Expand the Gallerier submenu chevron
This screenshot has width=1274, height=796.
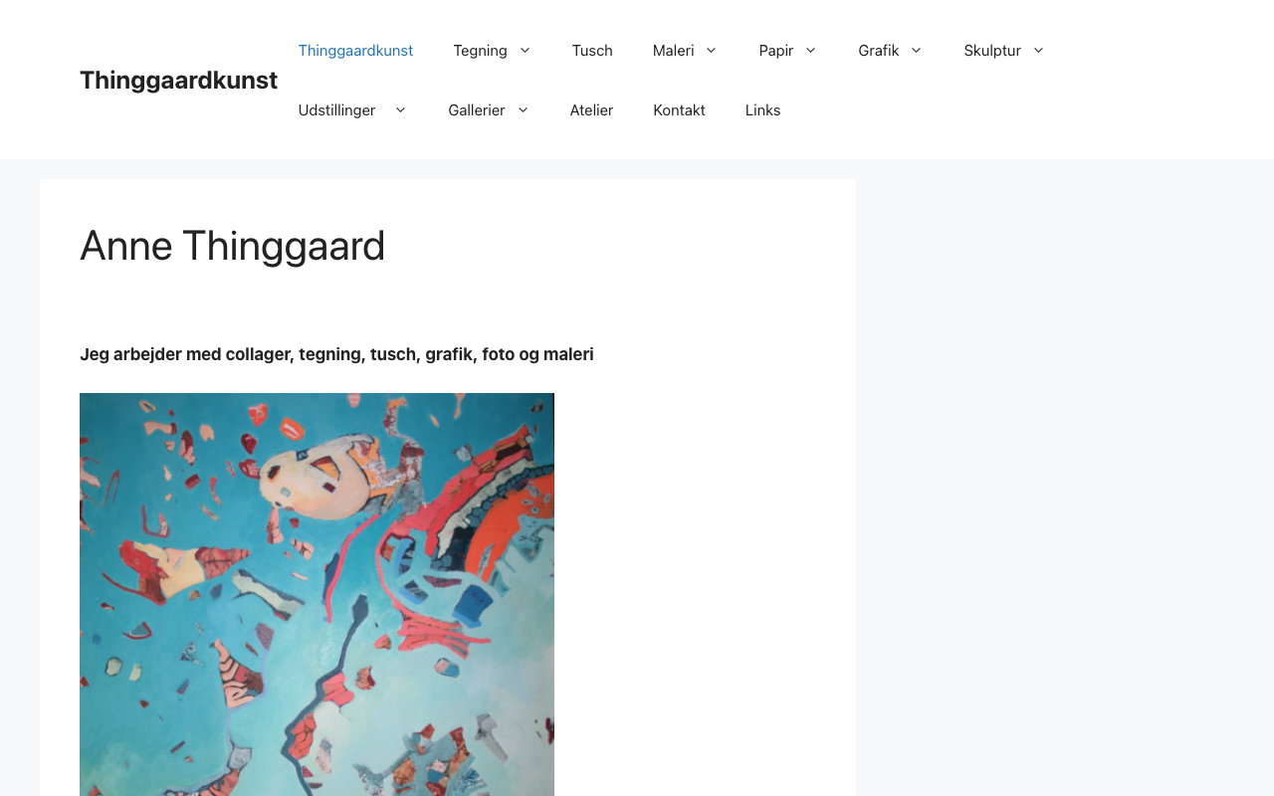pyautogui.click(x=523, y=109)
